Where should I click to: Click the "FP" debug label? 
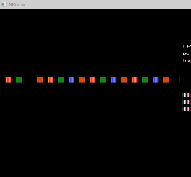tap(187, 46)
